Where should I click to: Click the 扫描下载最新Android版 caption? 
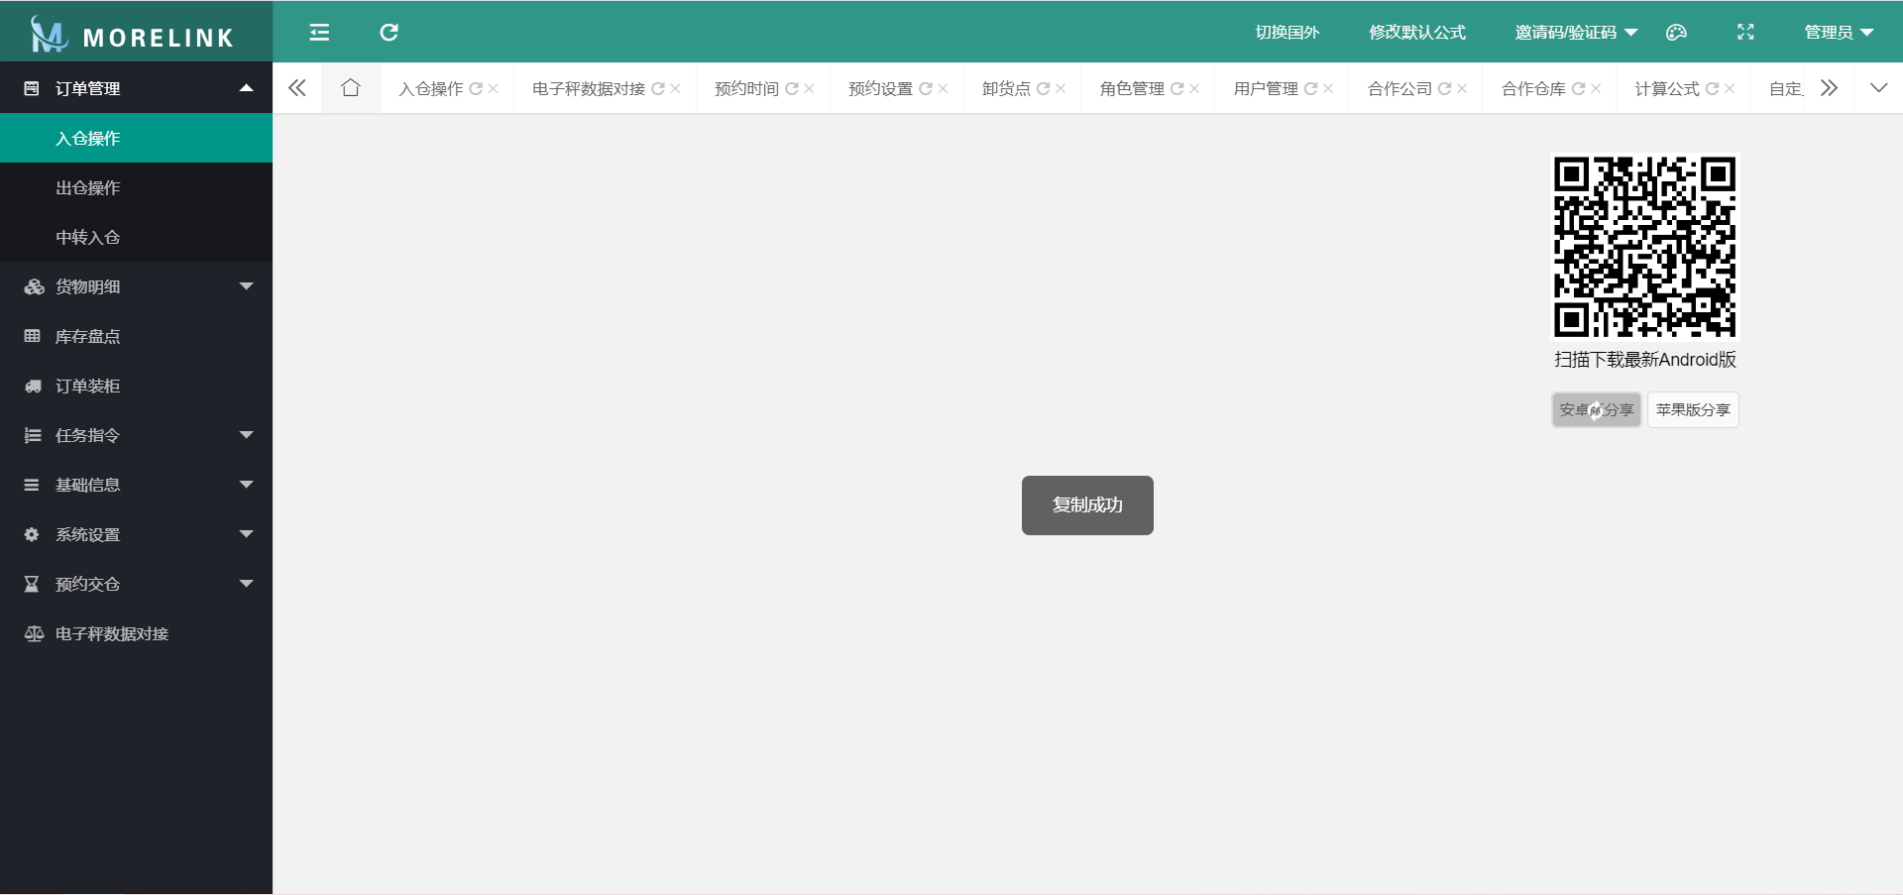pyautogui.click(x=1645, y=360)
